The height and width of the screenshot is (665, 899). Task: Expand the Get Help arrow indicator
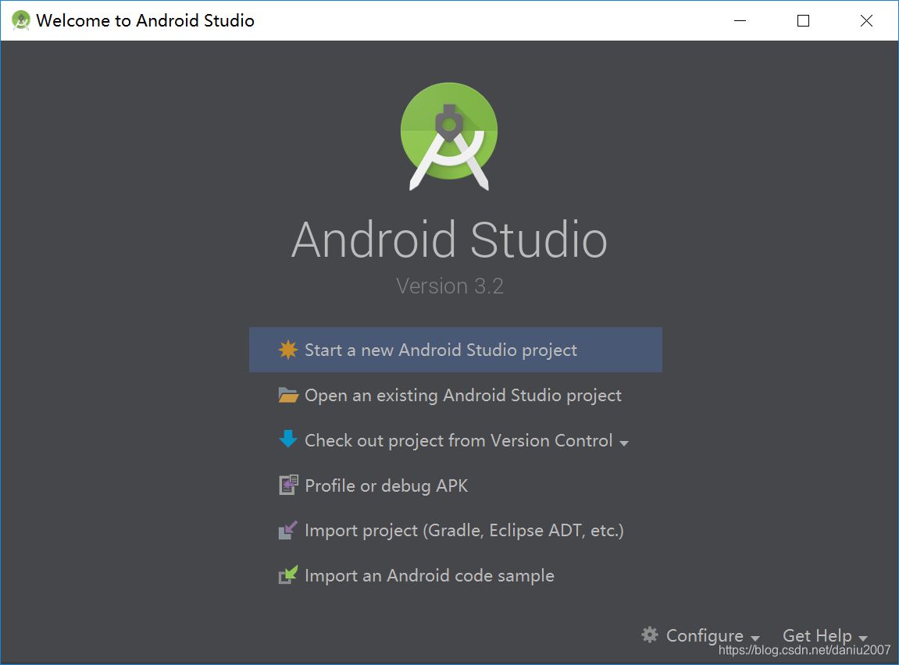[863, 638]
